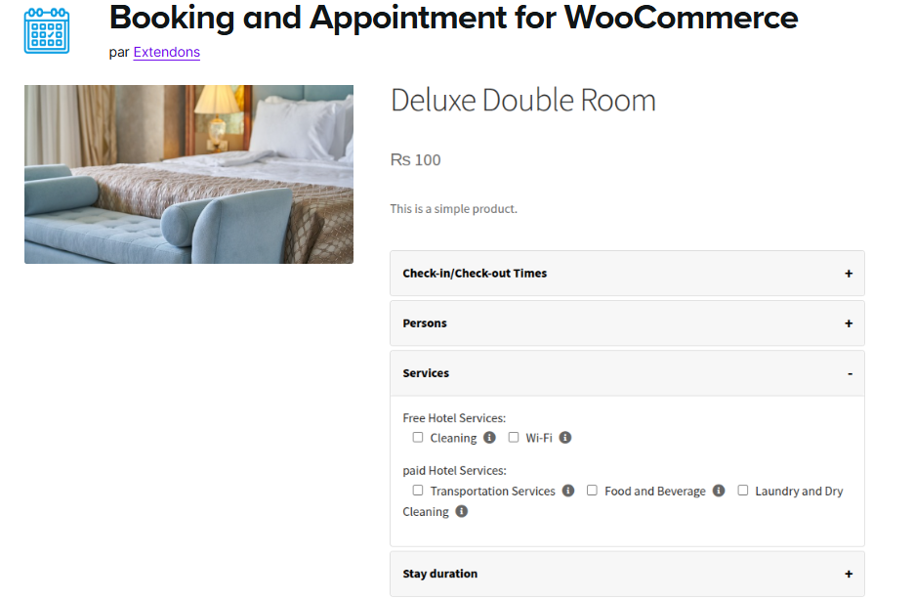Open the Extendons author link
914x600 pixels.
pyautogui.click(x=167, y=52)
